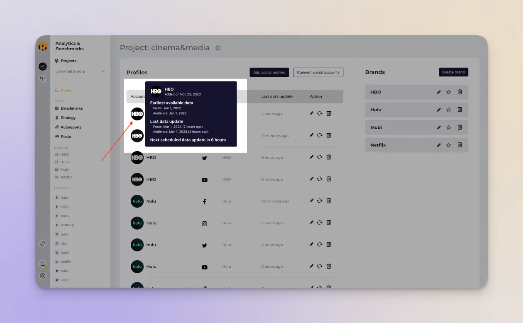Delete the HBO YouTube profile
This screenshot has width=523, height=323.
tap(329, 179)
